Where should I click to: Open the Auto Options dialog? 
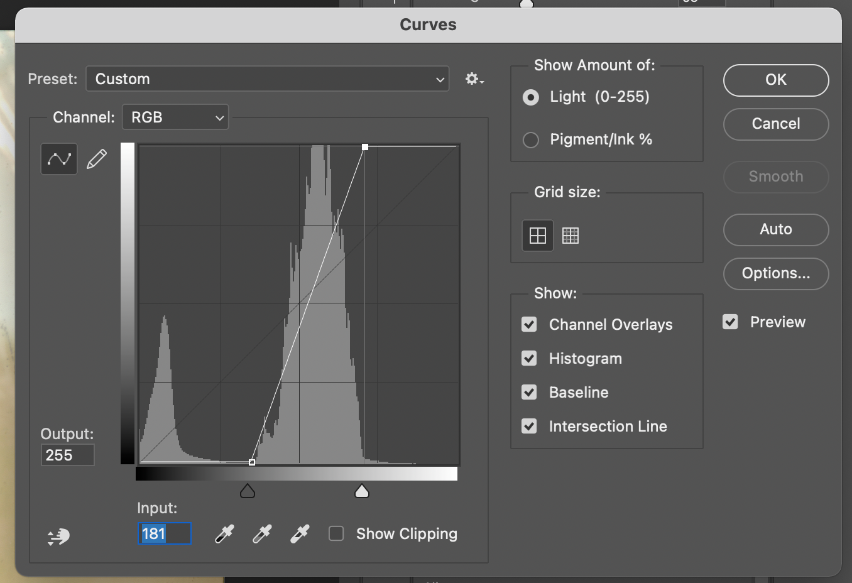pyautogui.click(x=775, y=274)
